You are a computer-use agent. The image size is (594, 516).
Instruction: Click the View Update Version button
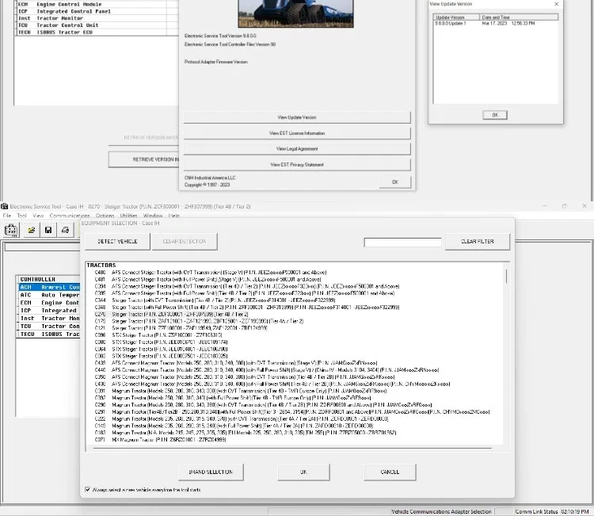(x=297, y=117)
